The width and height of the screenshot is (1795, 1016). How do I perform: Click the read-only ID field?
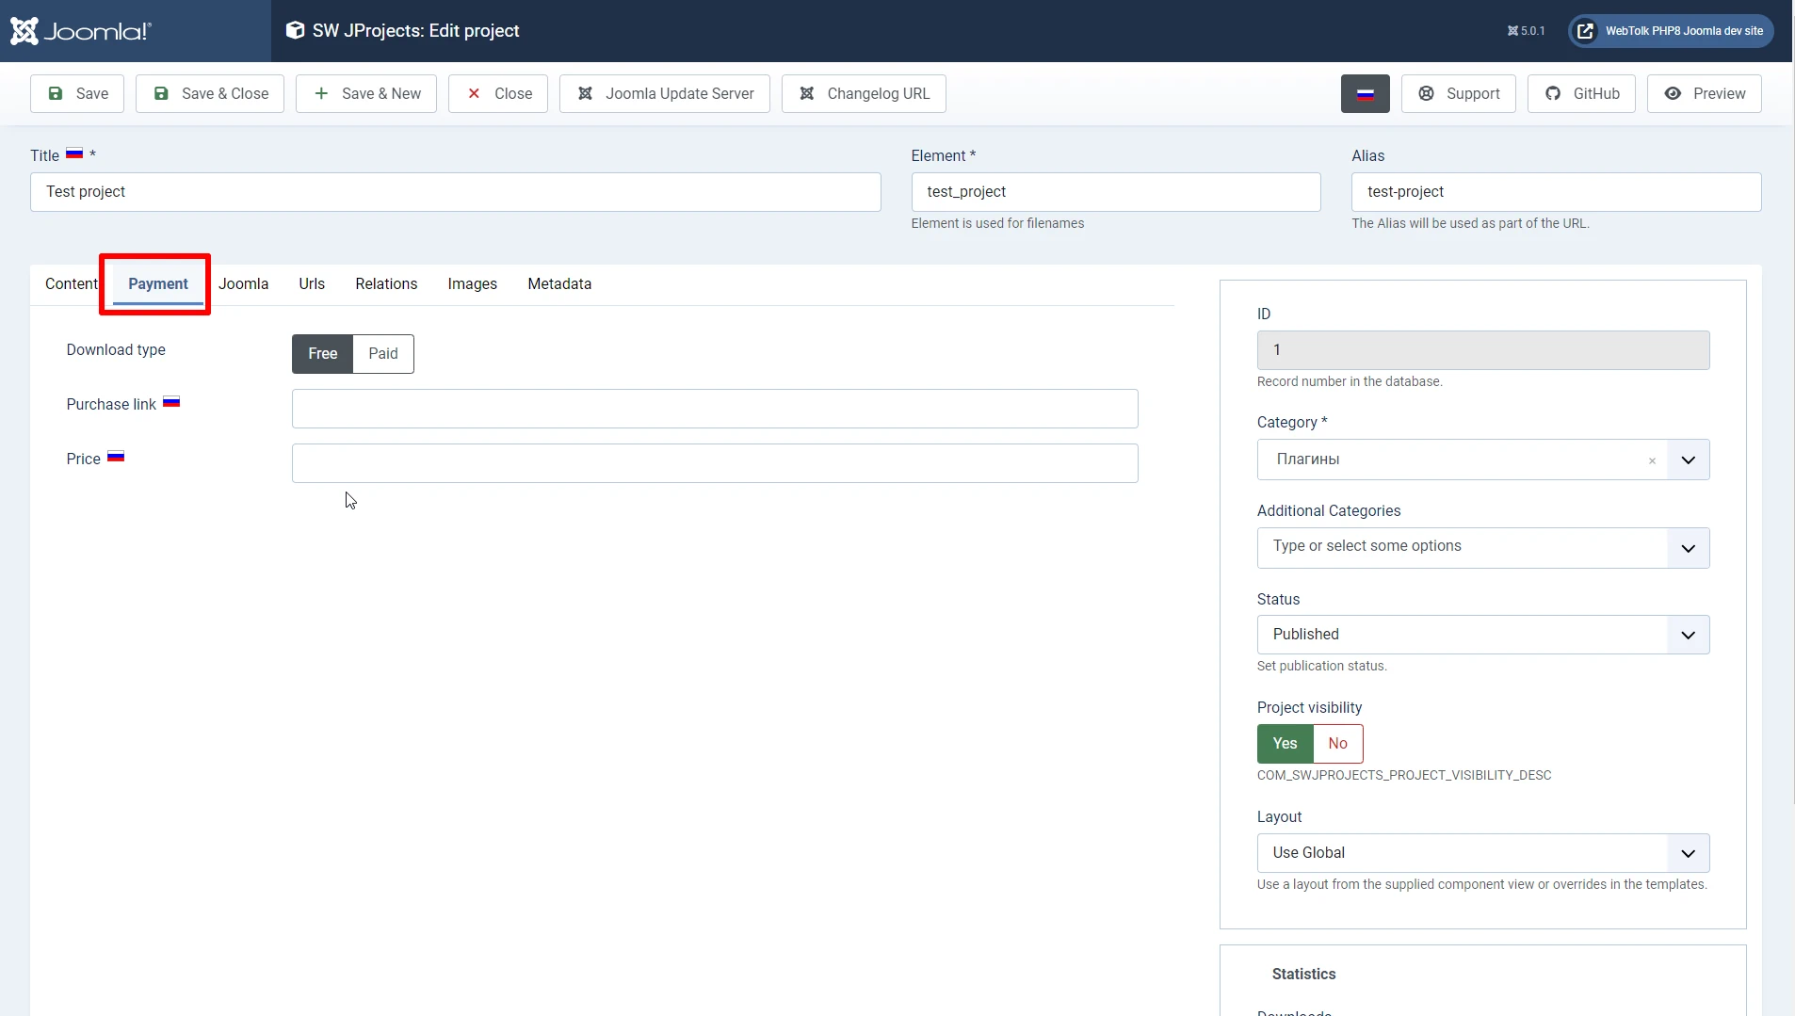click(1483, 350)
